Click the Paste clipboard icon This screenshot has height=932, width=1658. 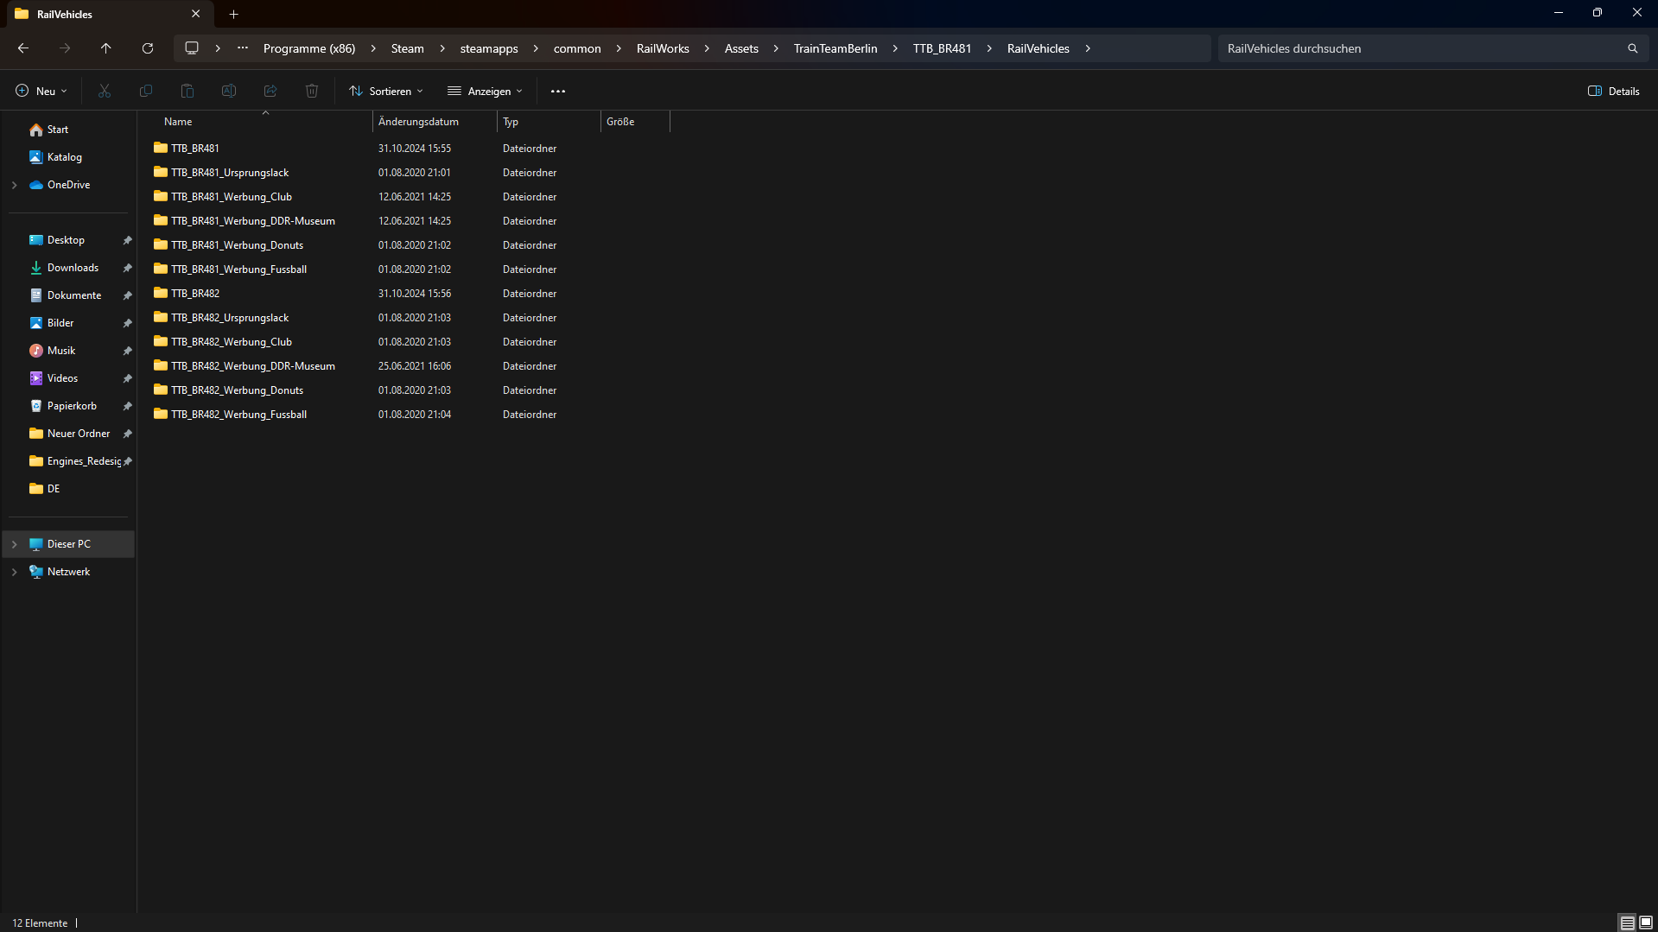(187, 91)
